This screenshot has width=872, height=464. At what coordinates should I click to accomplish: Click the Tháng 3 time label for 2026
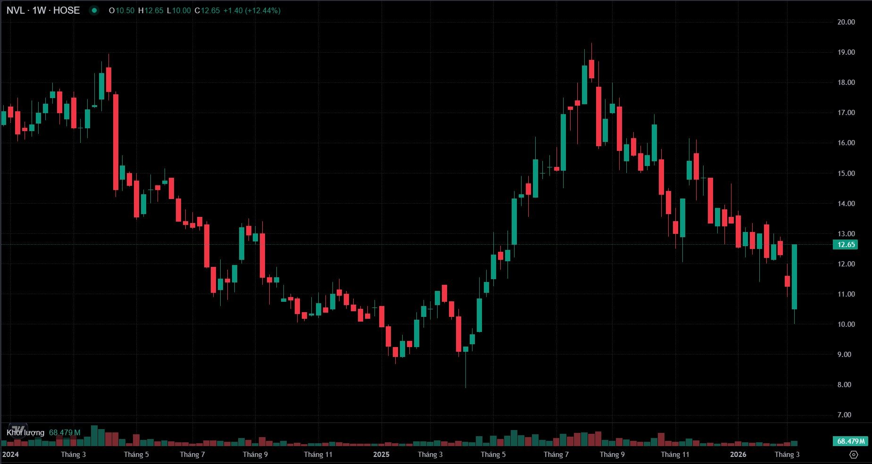coord(787,455)
